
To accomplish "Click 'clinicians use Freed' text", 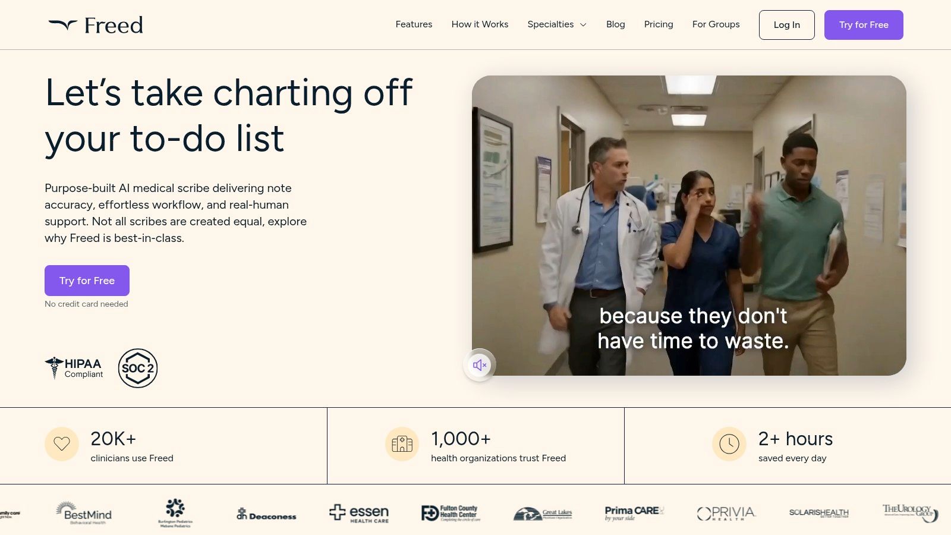I will pos(132,458).
